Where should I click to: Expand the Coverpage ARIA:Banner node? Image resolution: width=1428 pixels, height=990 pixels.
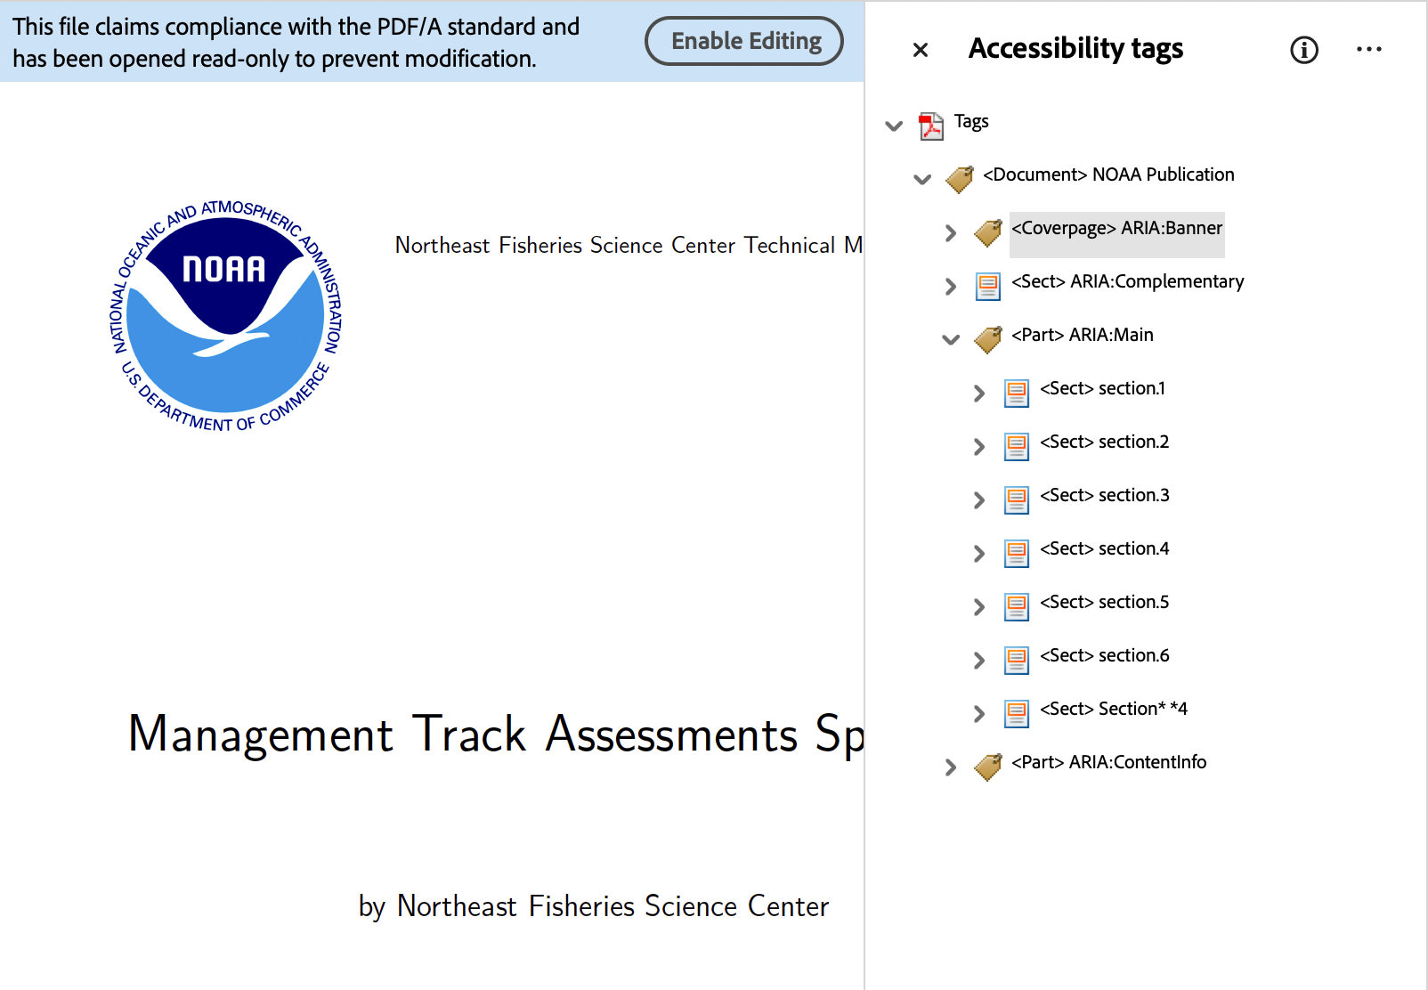[x=951, y=233]
